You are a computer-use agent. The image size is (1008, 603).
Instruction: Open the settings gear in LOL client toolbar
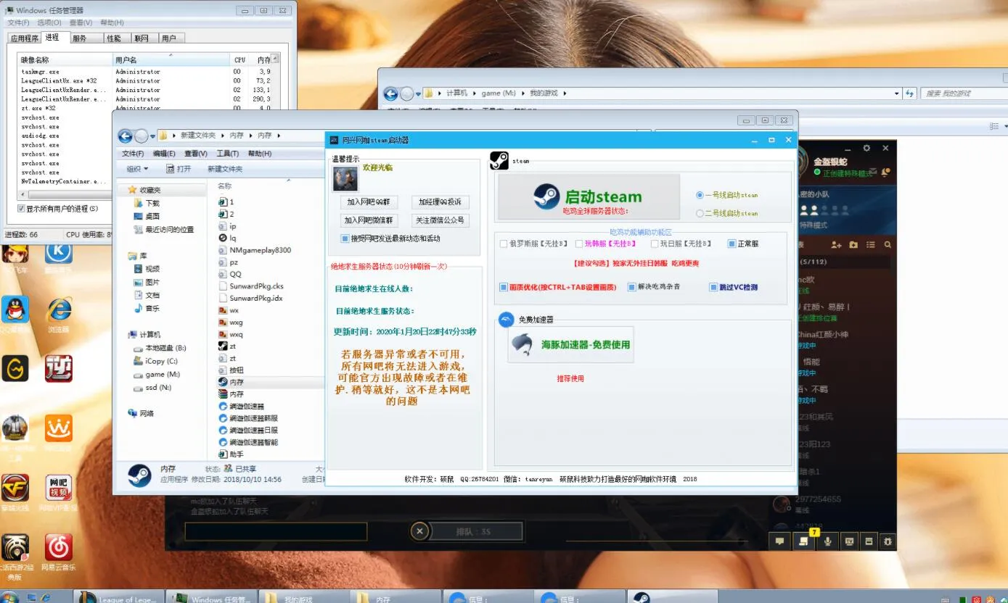(887, 541)
